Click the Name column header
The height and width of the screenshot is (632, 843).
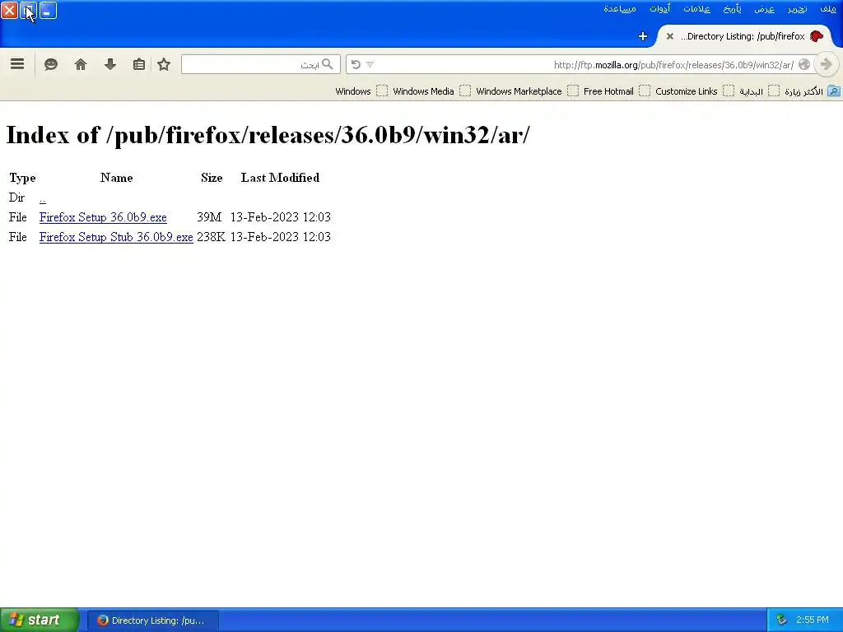coord(117,178)
